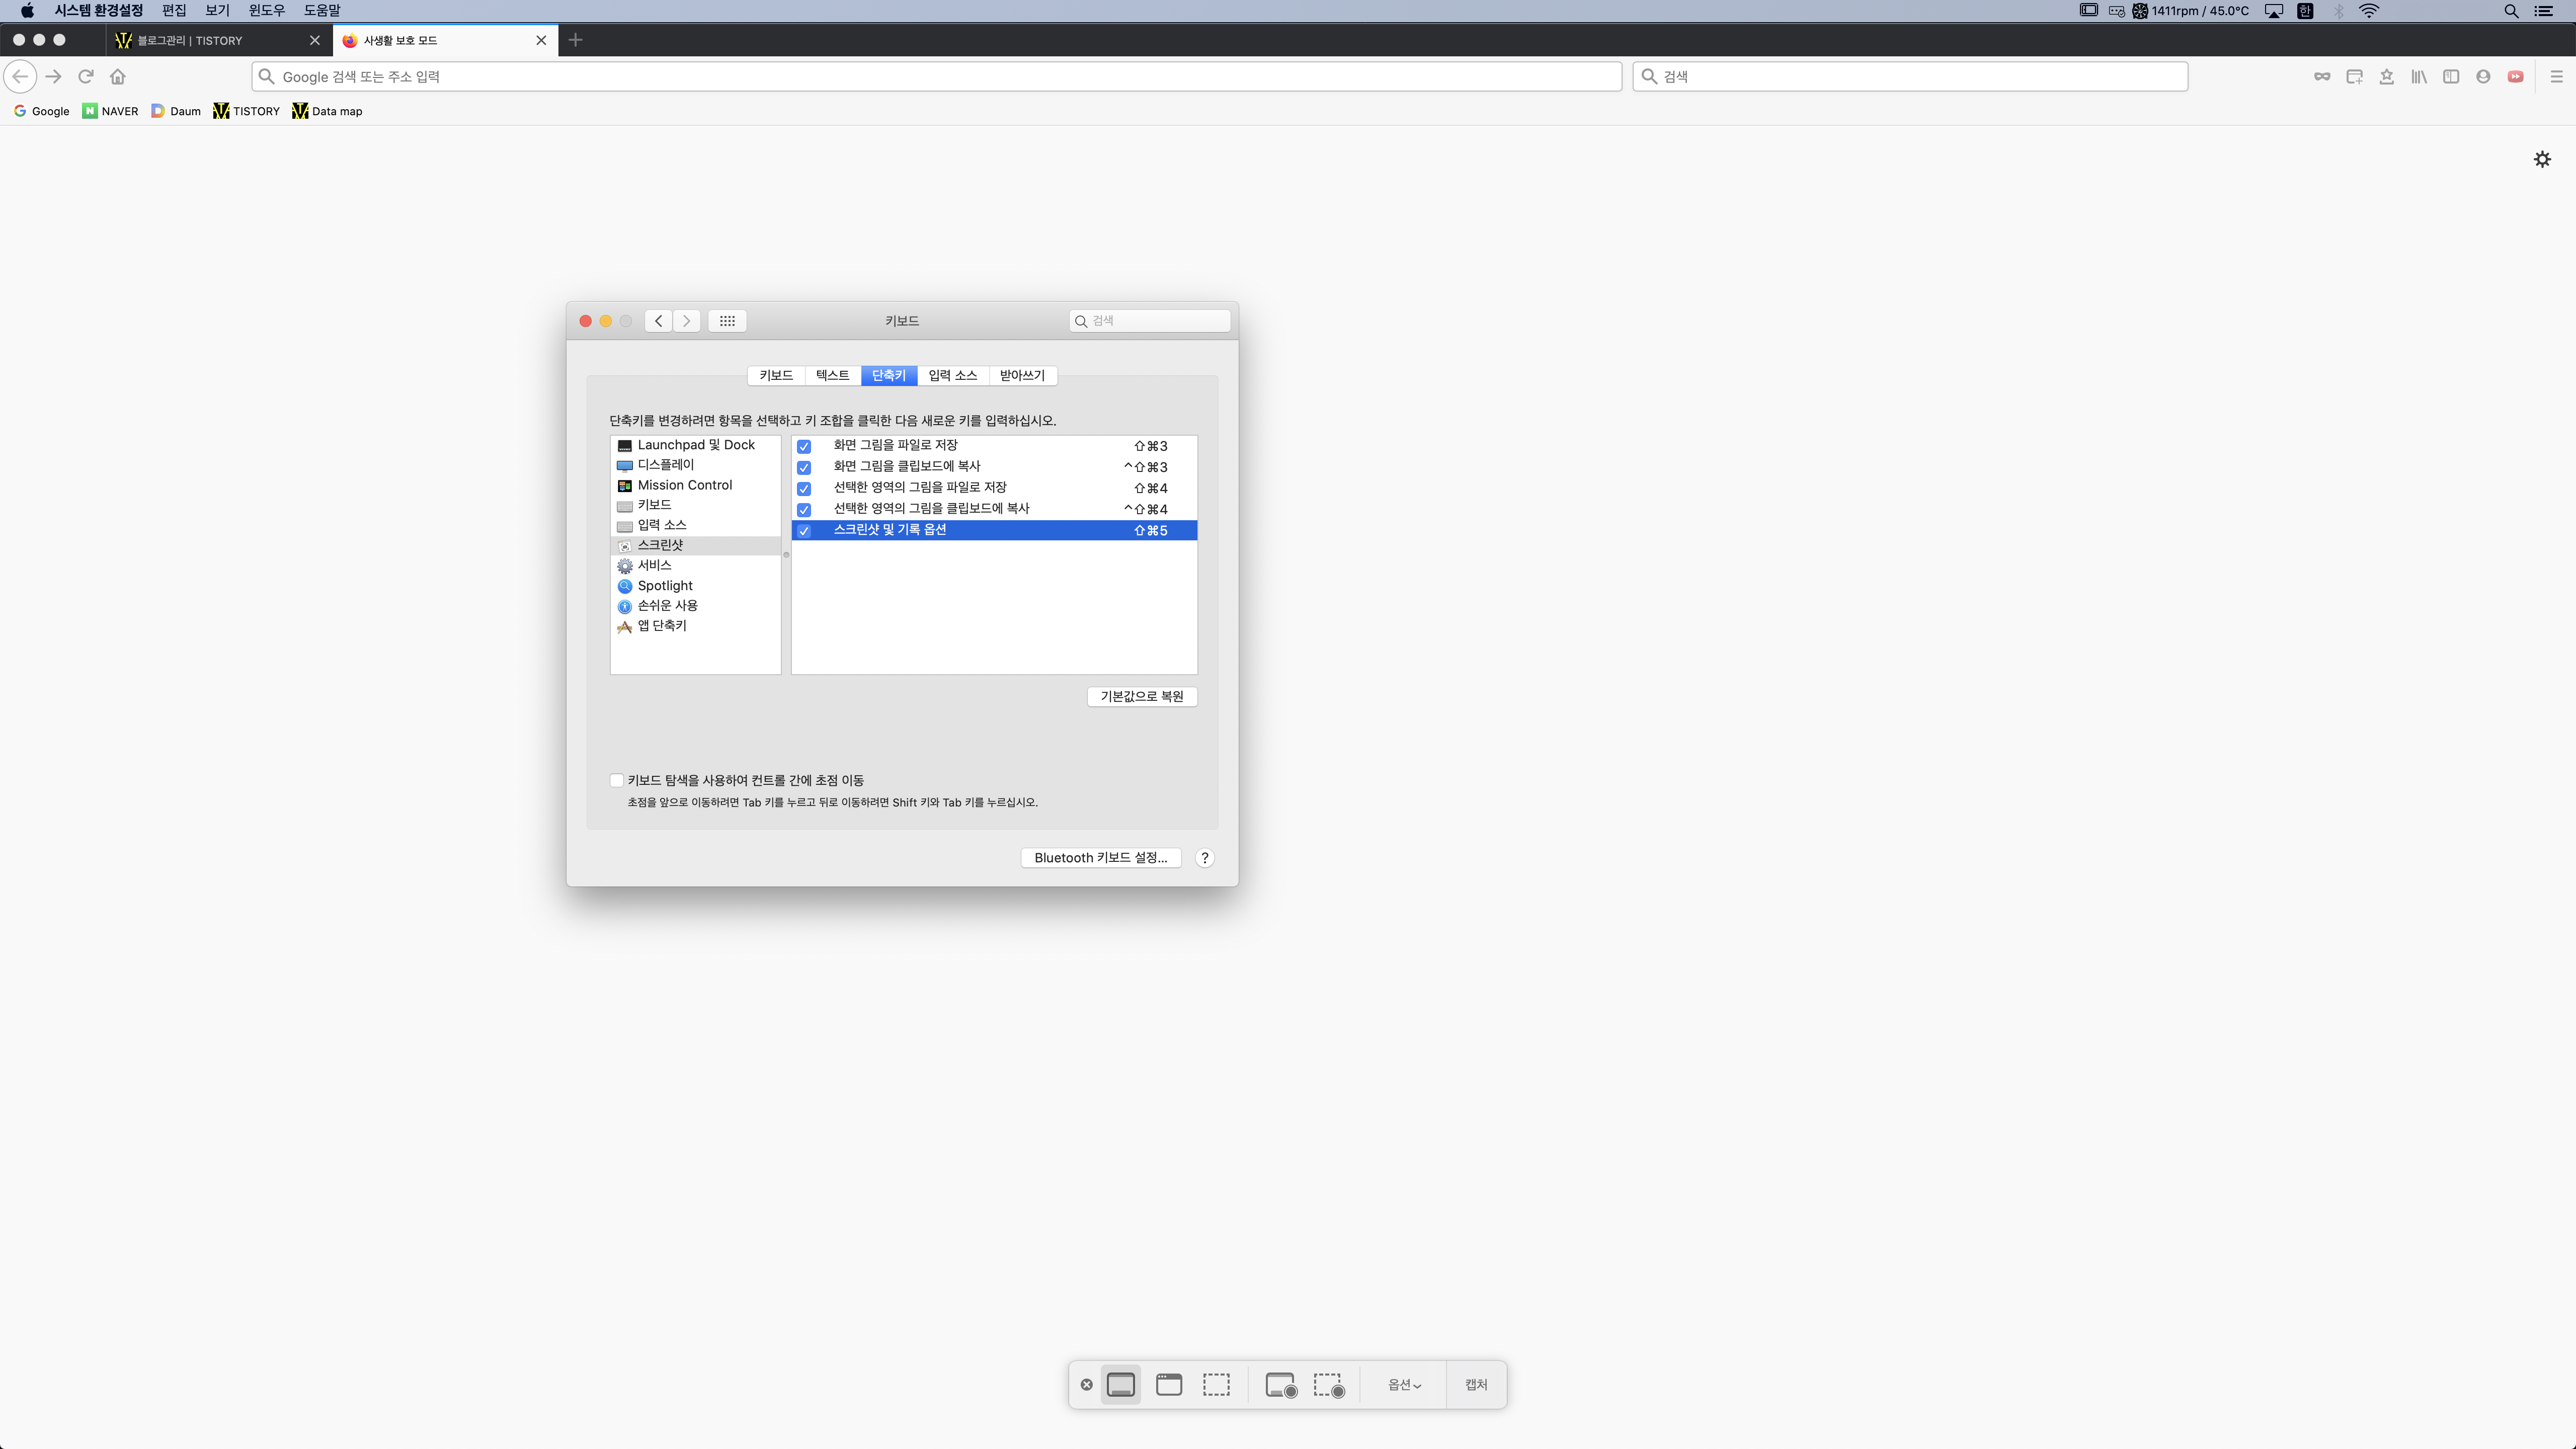Select Mission Control in shortcut category list
The height and width of the screenshot is (1449, 2576).
[684, 485]
